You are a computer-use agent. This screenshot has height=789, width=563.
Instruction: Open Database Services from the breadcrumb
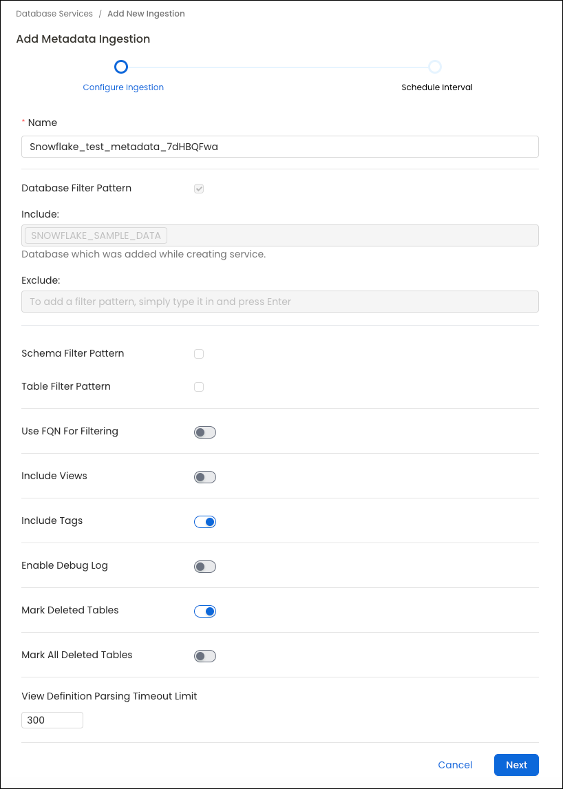pos(54,13)
